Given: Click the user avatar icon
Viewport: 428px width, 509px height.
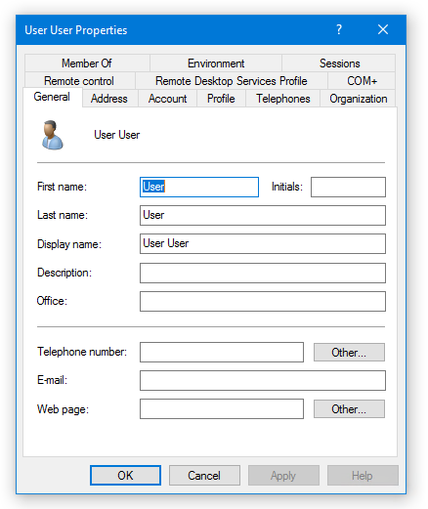Looking at the screenshot, I should pos(52,135).
